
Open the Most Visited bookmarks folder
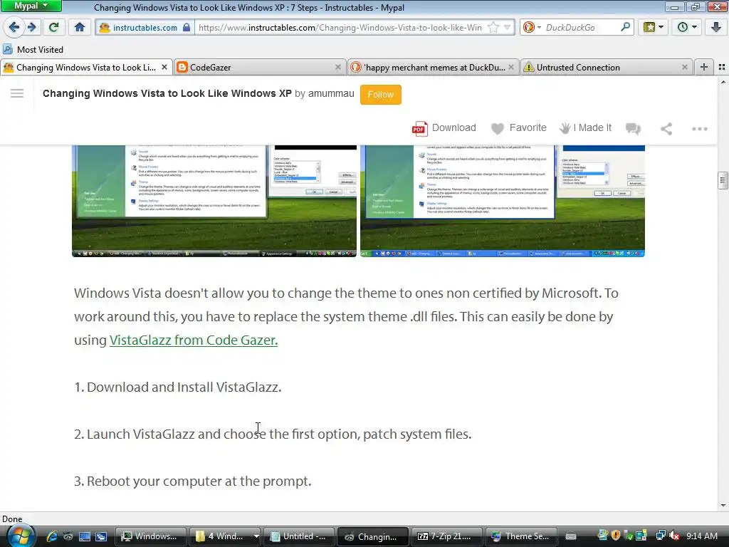click(x=33, y=49)
